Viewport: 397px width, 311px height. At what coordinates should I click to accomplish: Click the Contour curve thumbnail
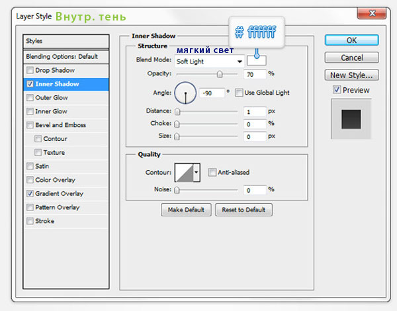coord(183,173)
